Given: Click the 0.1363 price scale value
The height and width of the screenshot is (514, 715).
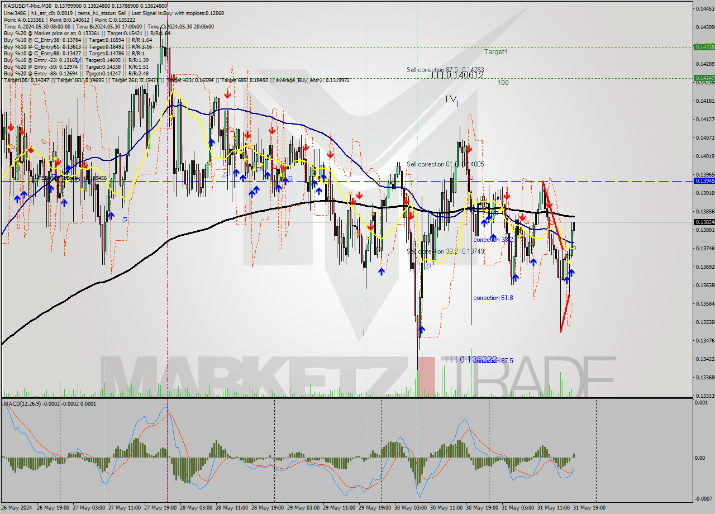Looking at the screenshot, I should coord(704,285).
